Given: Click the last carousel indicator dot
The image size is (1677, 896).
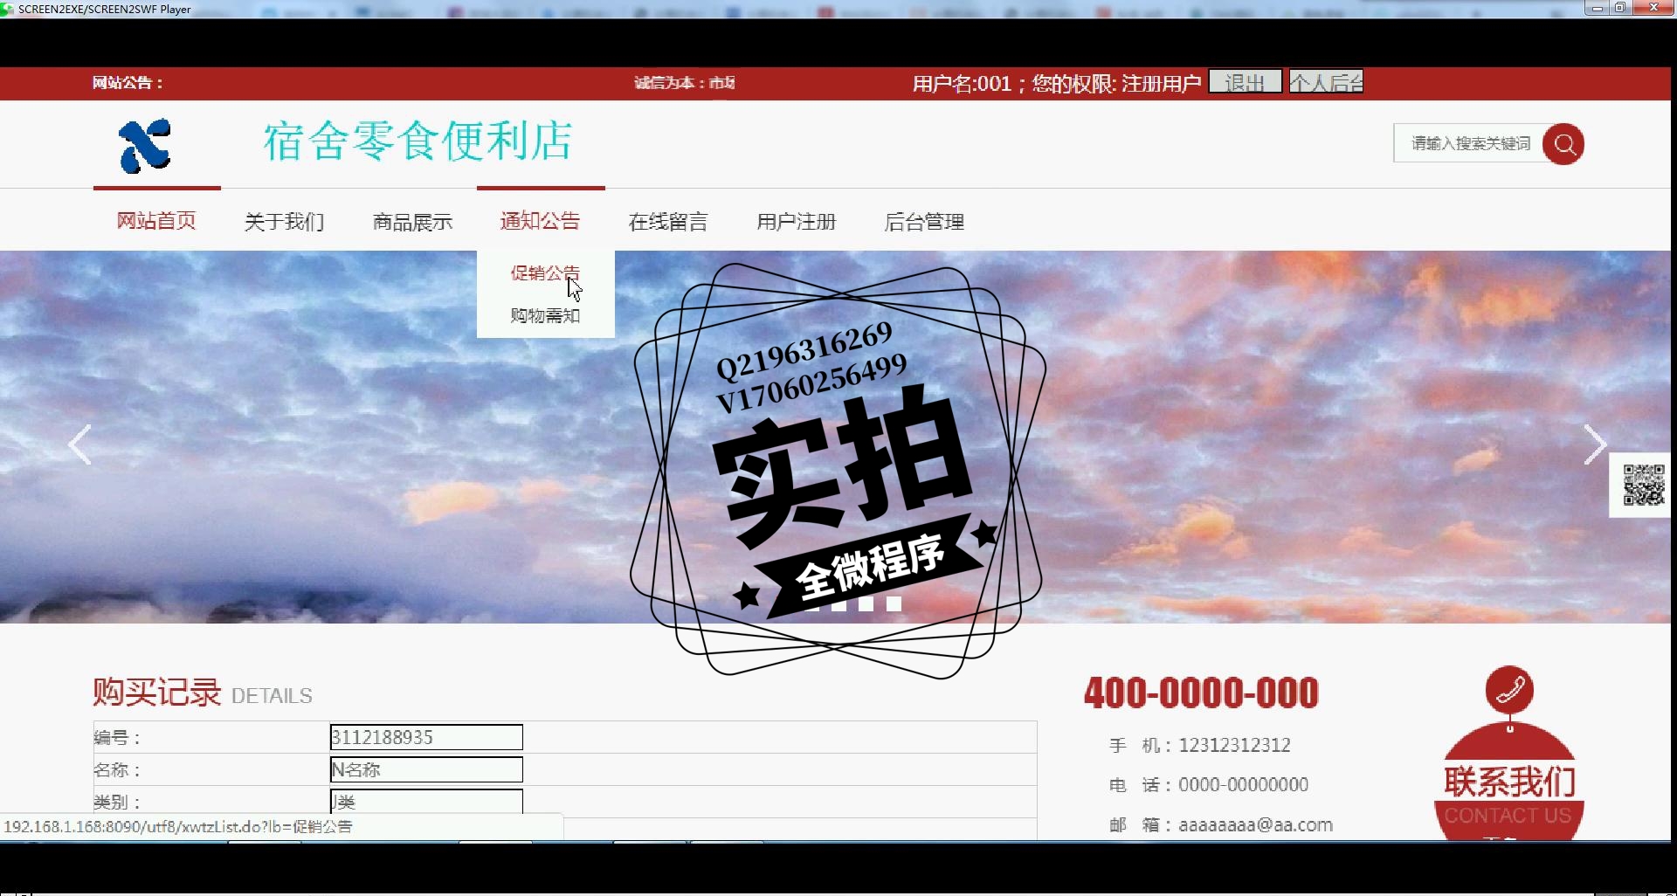Looking at the screenshot, I should (894, 603).
